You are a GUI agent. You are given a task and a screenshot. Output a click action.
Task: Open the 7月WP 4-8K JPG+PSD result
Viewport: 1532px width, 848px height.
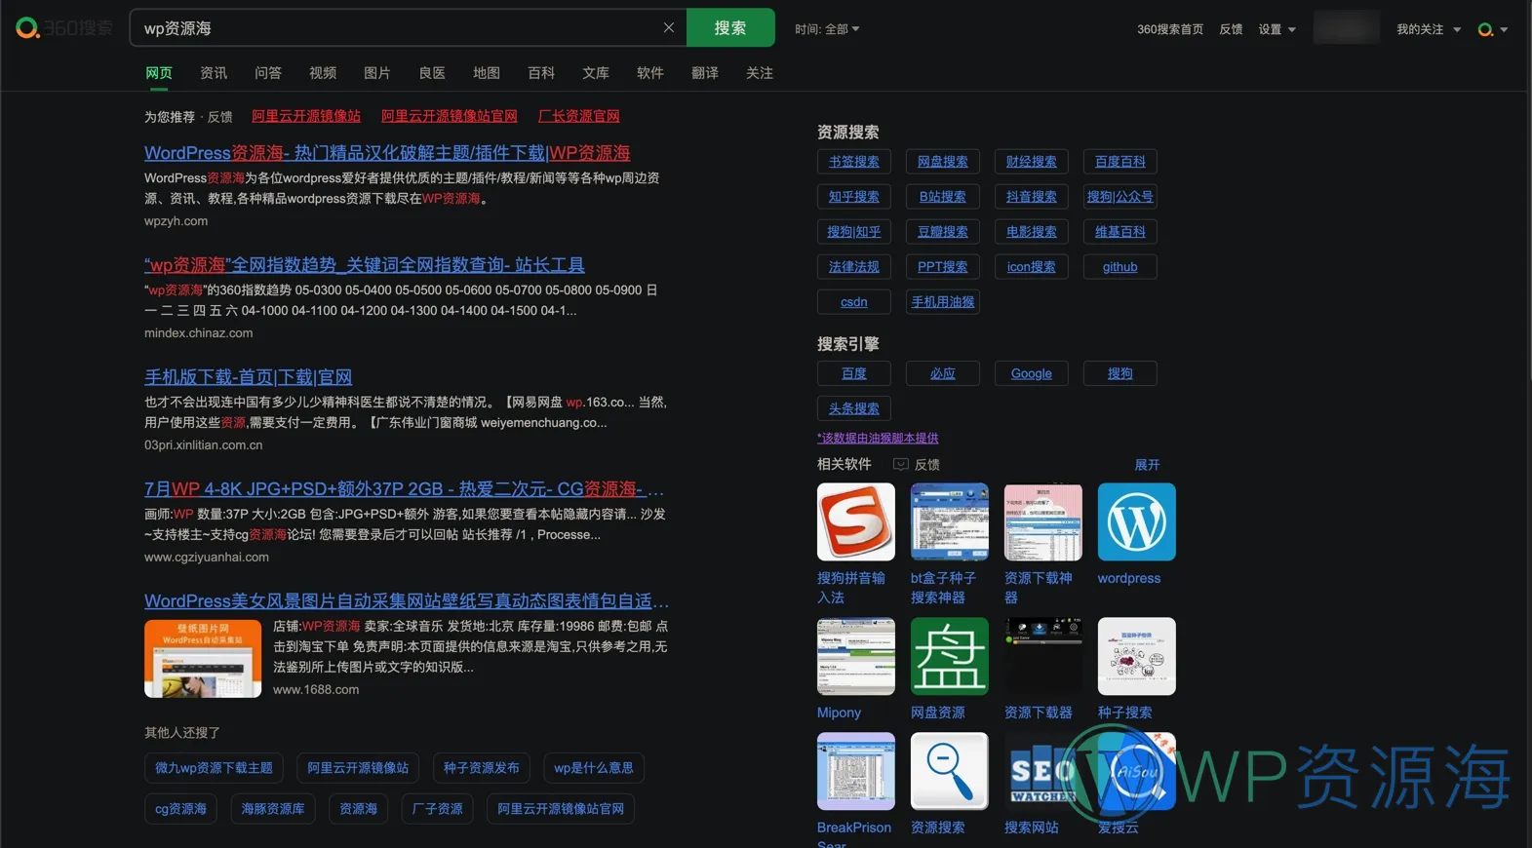click(x=404, y=489)
